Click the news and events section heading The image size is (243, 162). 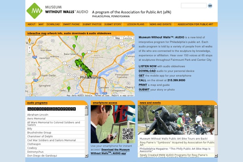150,103
